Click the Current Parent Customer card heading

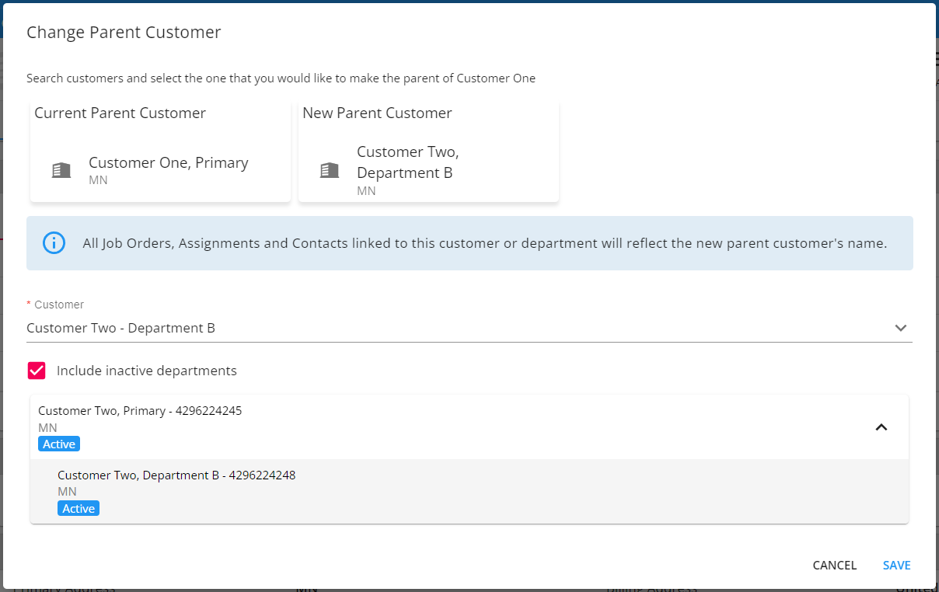(x=120, y=113)
